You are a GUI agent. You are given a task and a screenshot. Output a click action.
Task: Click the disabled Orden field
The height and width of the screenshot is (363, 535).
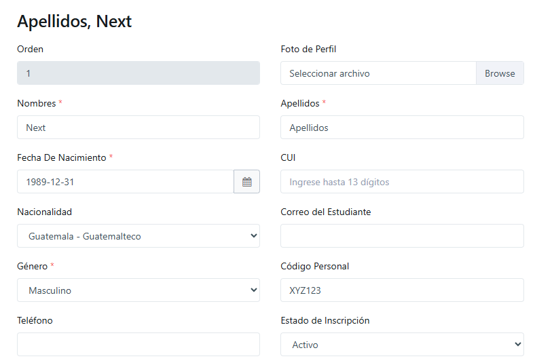click(139, 73)
